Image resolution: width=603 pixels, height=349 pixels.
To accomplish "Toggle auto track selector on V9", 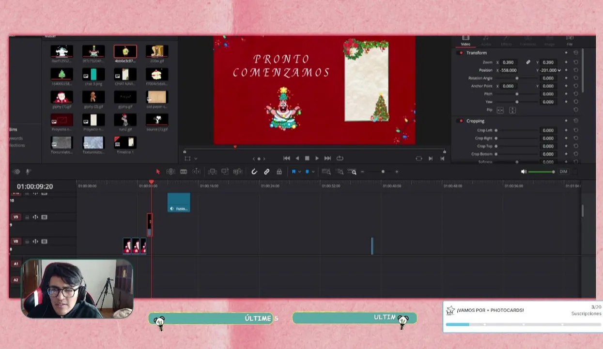I will click(35, 217).
